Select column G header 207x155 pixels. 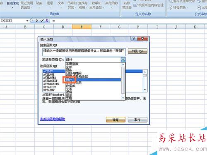pos(119,27)
